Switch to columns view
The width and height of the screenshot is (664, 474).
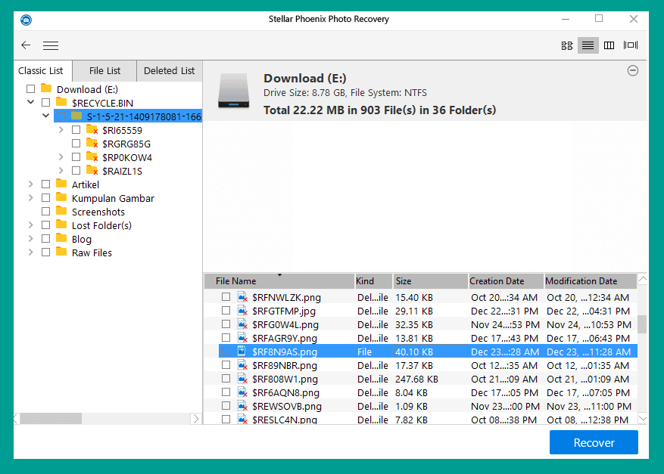click(609, 45)
